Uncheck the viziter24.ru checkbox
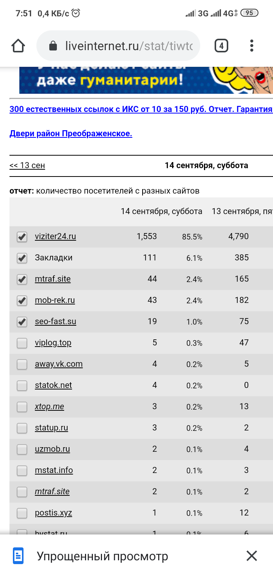 pos(22,237)
